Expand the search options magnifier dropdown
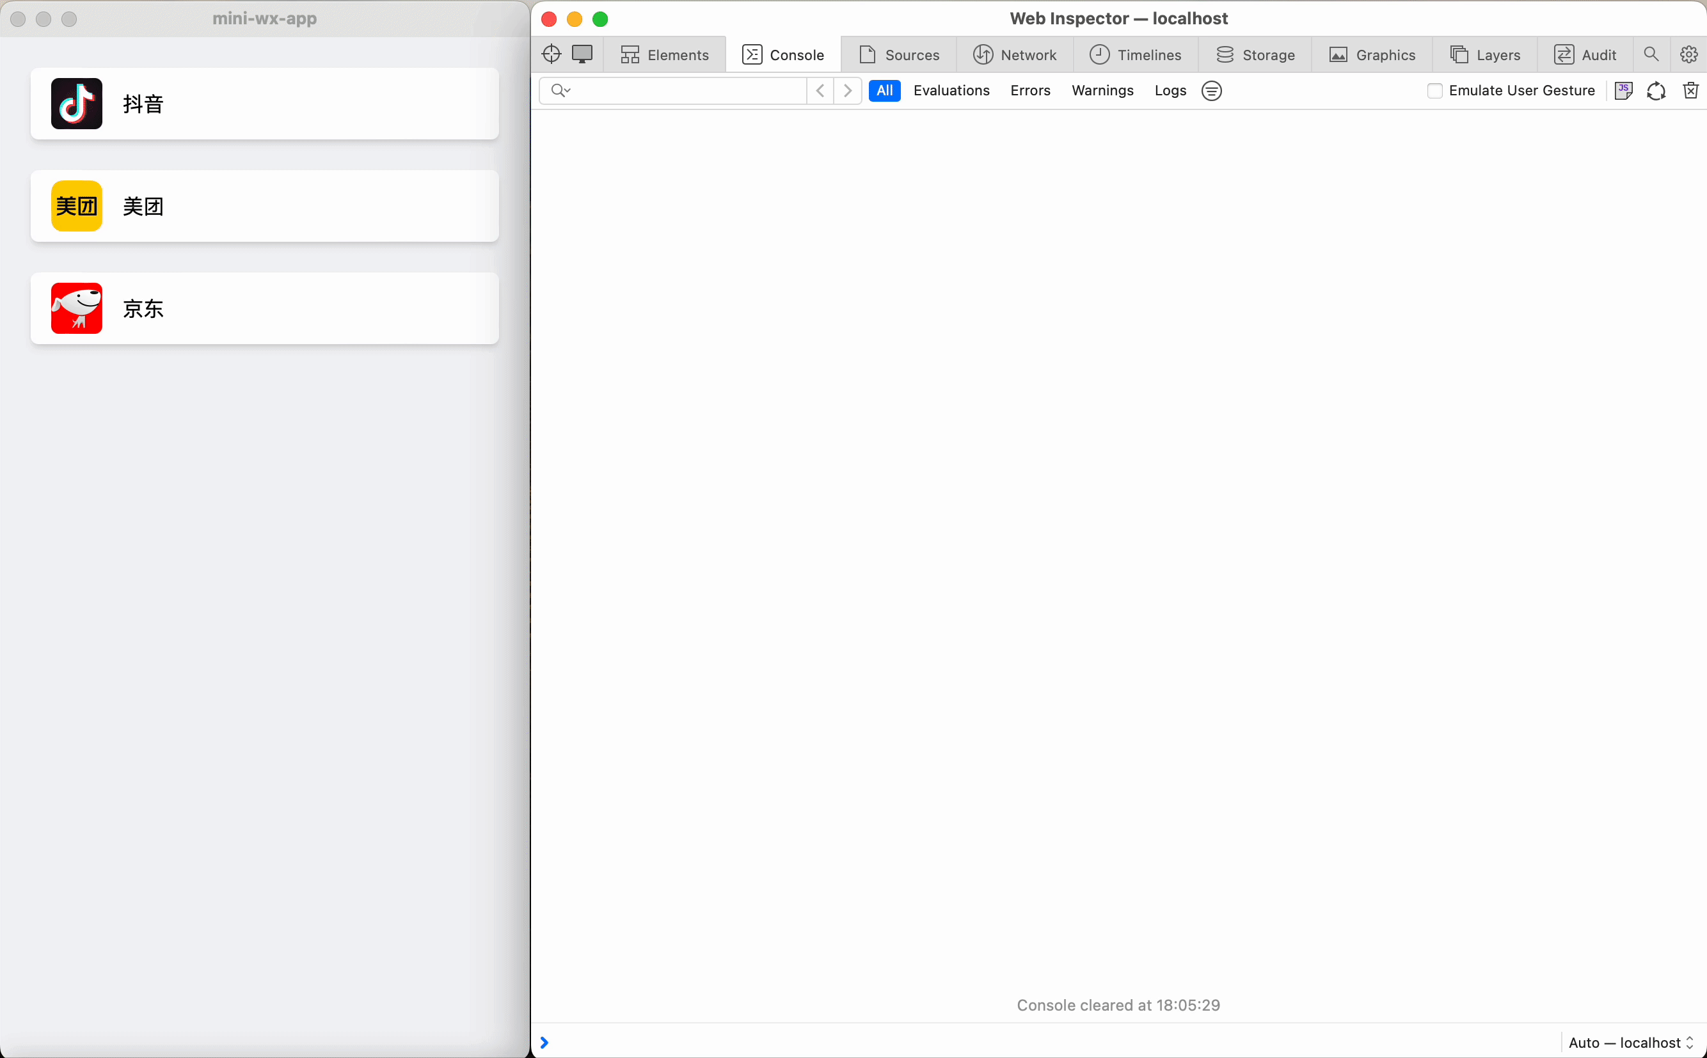The width and height of the screenshot is (1707, 1058). point(560,90)
